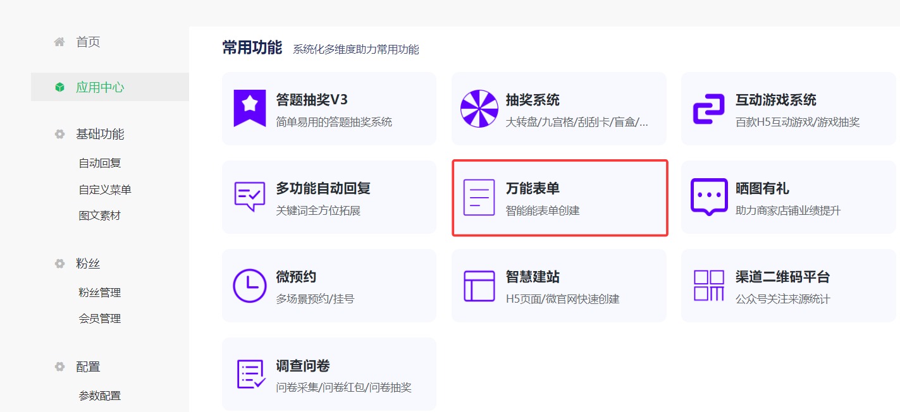
Task: Click the 多功能自动回复 chat-check icon
Action: point(249,197)
